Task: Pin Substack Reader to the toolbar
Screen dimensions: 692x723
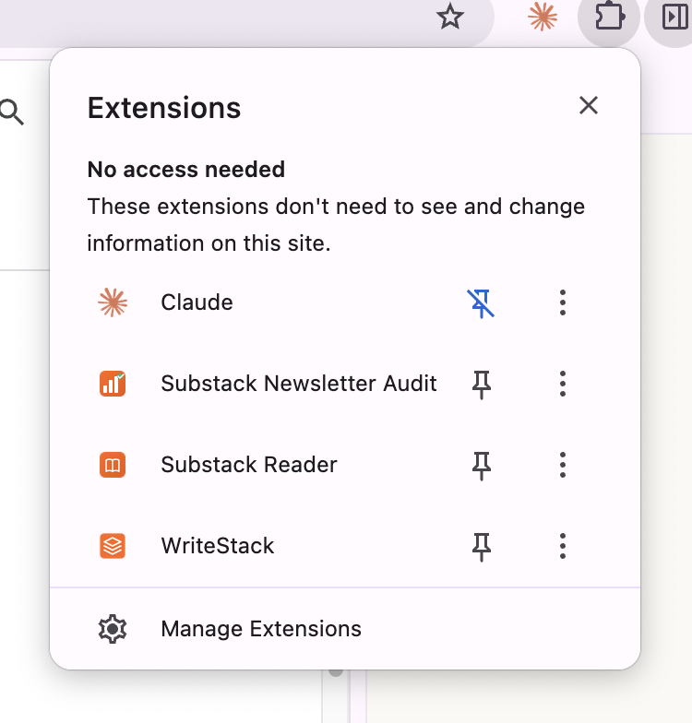Action: click(x=482, y=465)
